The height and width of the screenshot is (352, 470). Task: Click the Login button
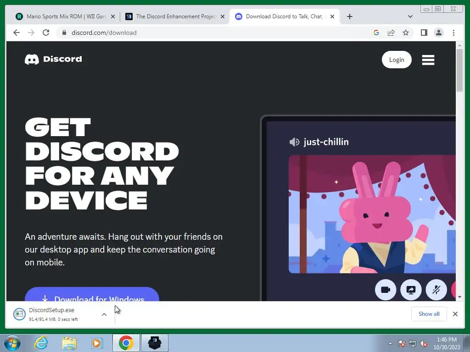pyautogui.click(x=397, y=60)
